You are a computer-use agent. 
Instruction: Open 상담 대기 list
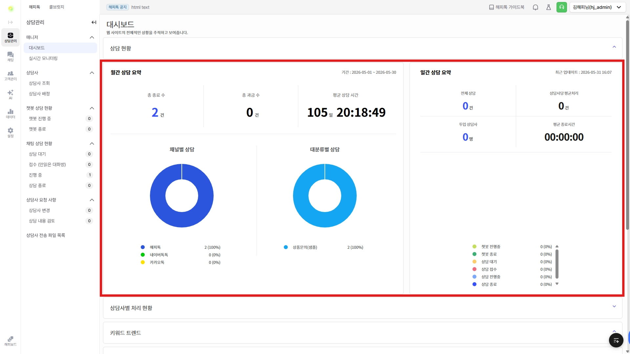[x=60, y=154]
